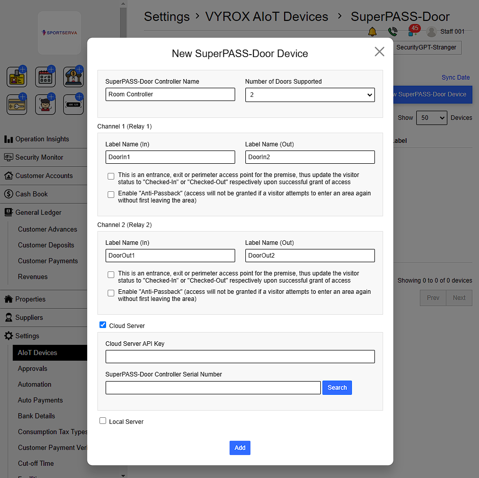Uncheck the Cloud Server checkbox
Screen dimensions: 479x478
pos(103,325)
